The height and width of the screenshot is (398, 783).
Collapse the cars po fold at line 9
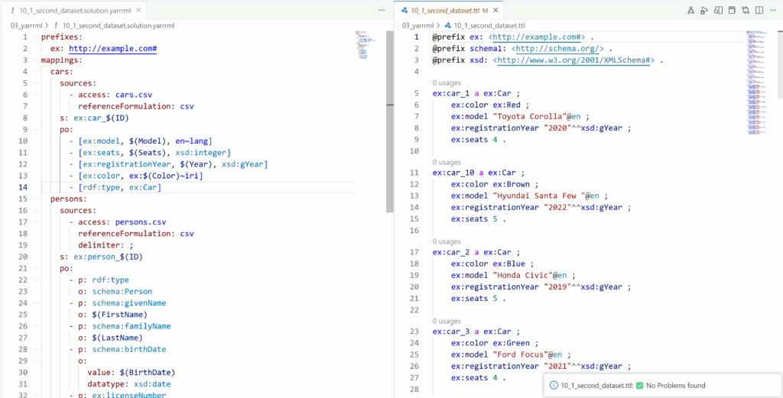pos(34,129)
